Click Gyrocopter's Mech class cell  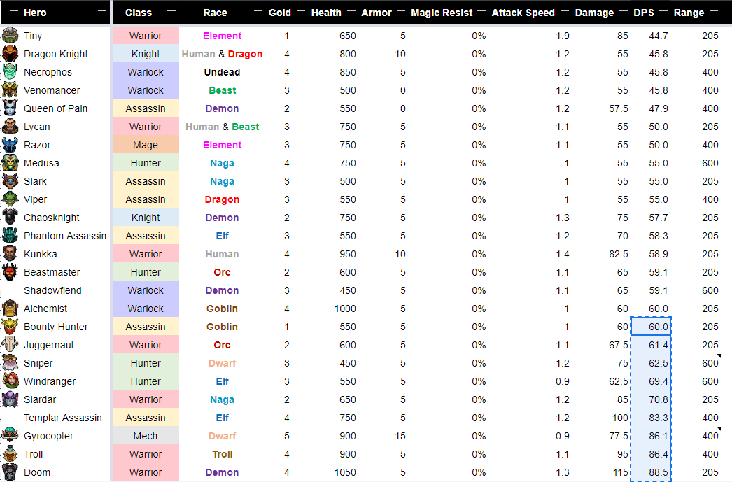point(146,436)
